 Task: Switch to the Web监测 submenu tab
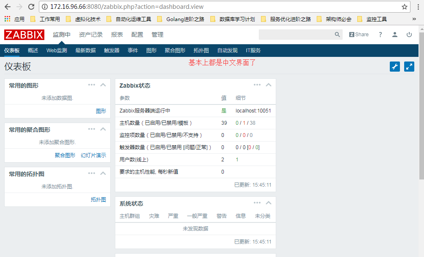(x=57, y=51)
